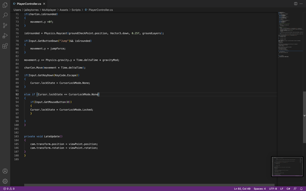Screen dimensions: 306x191
Task: Open the Users breadcrumb segment
Action: [x=17, y=10]
